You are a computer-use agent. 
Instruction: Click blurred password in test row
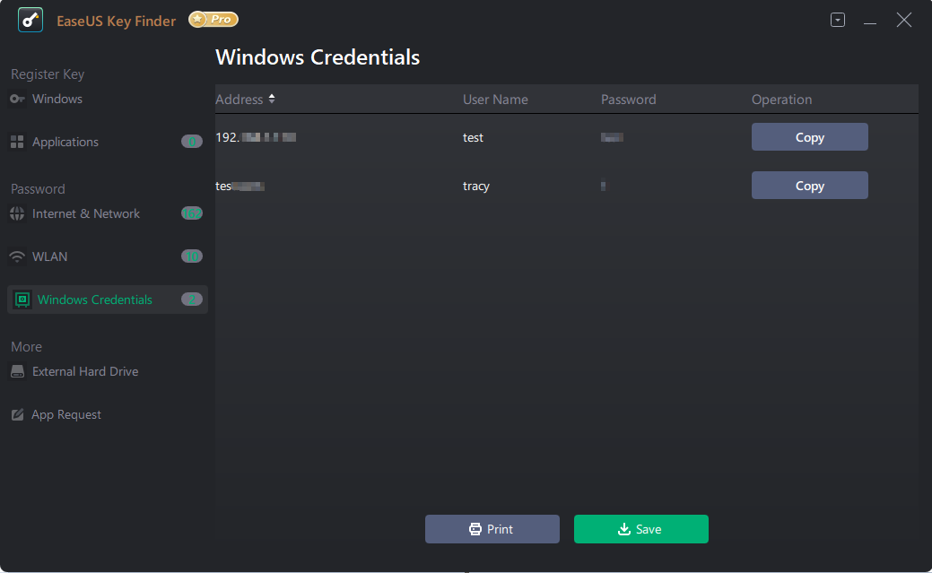coord(612,138)
